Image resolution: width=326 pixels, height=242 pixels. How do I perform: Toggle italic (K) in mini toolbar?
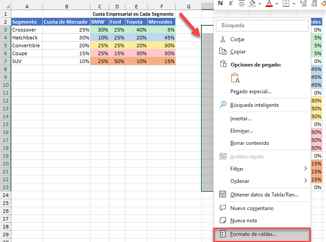(231, 3)
